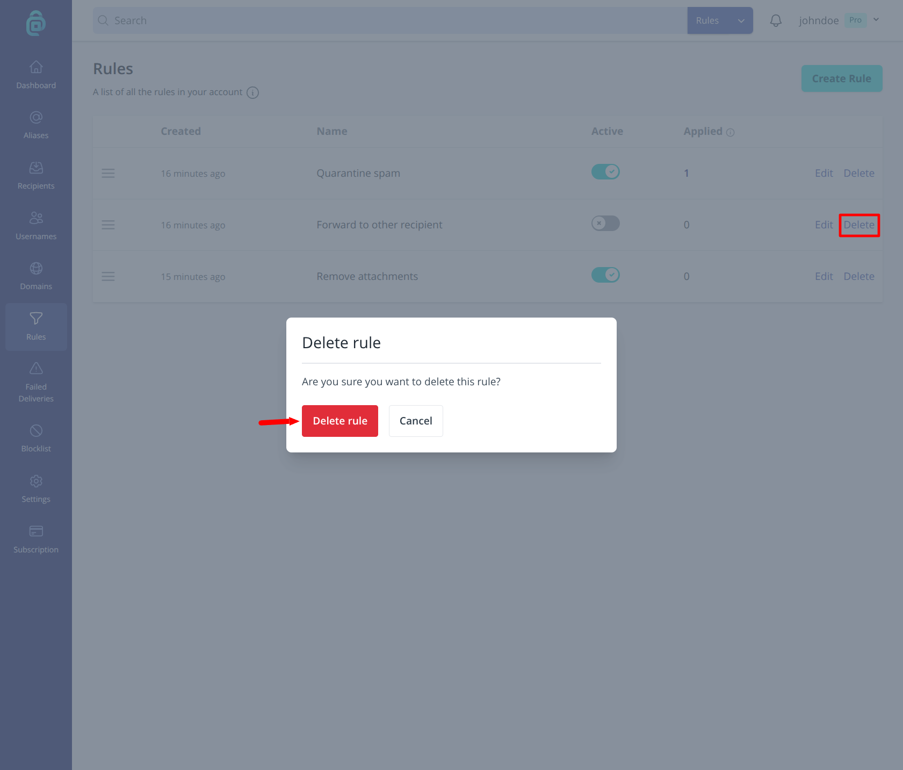The height and width of the screenshot is (770, 903).
Task: Toggle Forward to other recipient active switch
Action: (605, 223)
